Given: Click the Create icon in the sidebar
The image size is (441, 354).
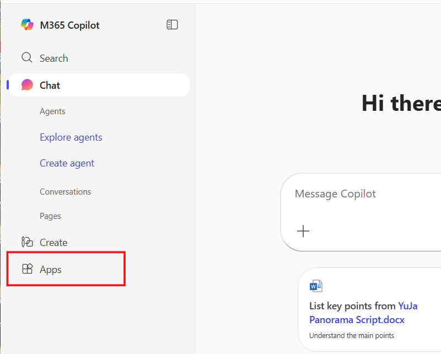Looking at the screenshot, I should pyautogui.click(x=27, y=242).
